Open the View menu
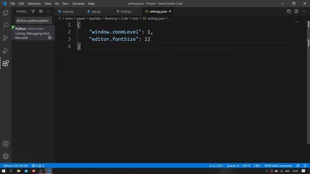This screenshot has height=174, width=310. pyautogui.click(x=47, y=3)
